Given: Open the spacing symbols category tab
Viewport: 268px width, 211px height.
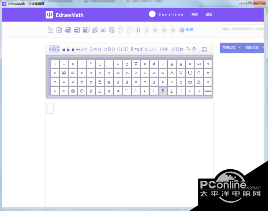Looking at the screenshot, I should pos(68,49).
